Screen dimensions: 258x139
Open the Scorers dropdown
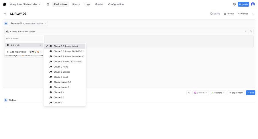pyautogui.click(x=218, y=93)
